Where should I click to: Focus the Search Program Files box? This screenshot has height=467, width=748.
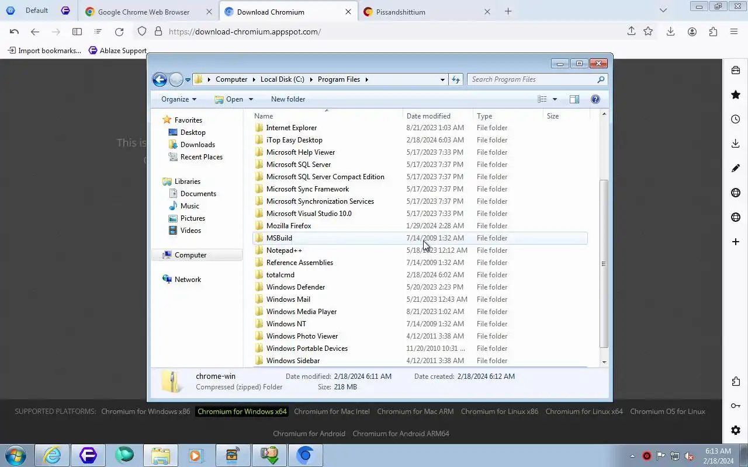[x=532, y=79]
